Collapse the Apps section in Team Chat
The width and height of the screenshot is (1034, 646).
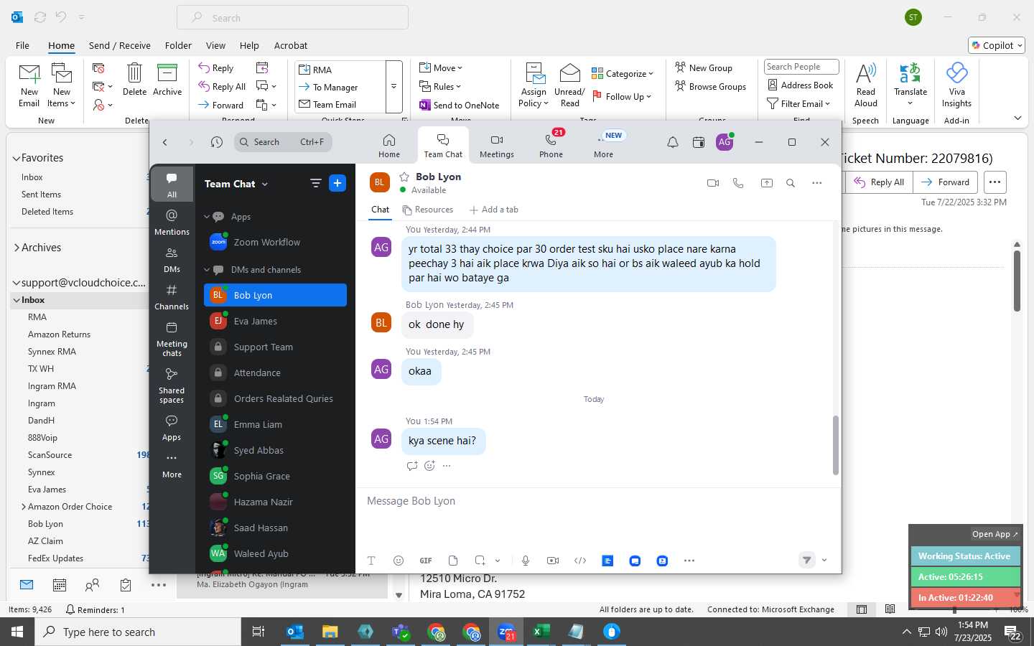pyautogui.click(x=207, y=217)
